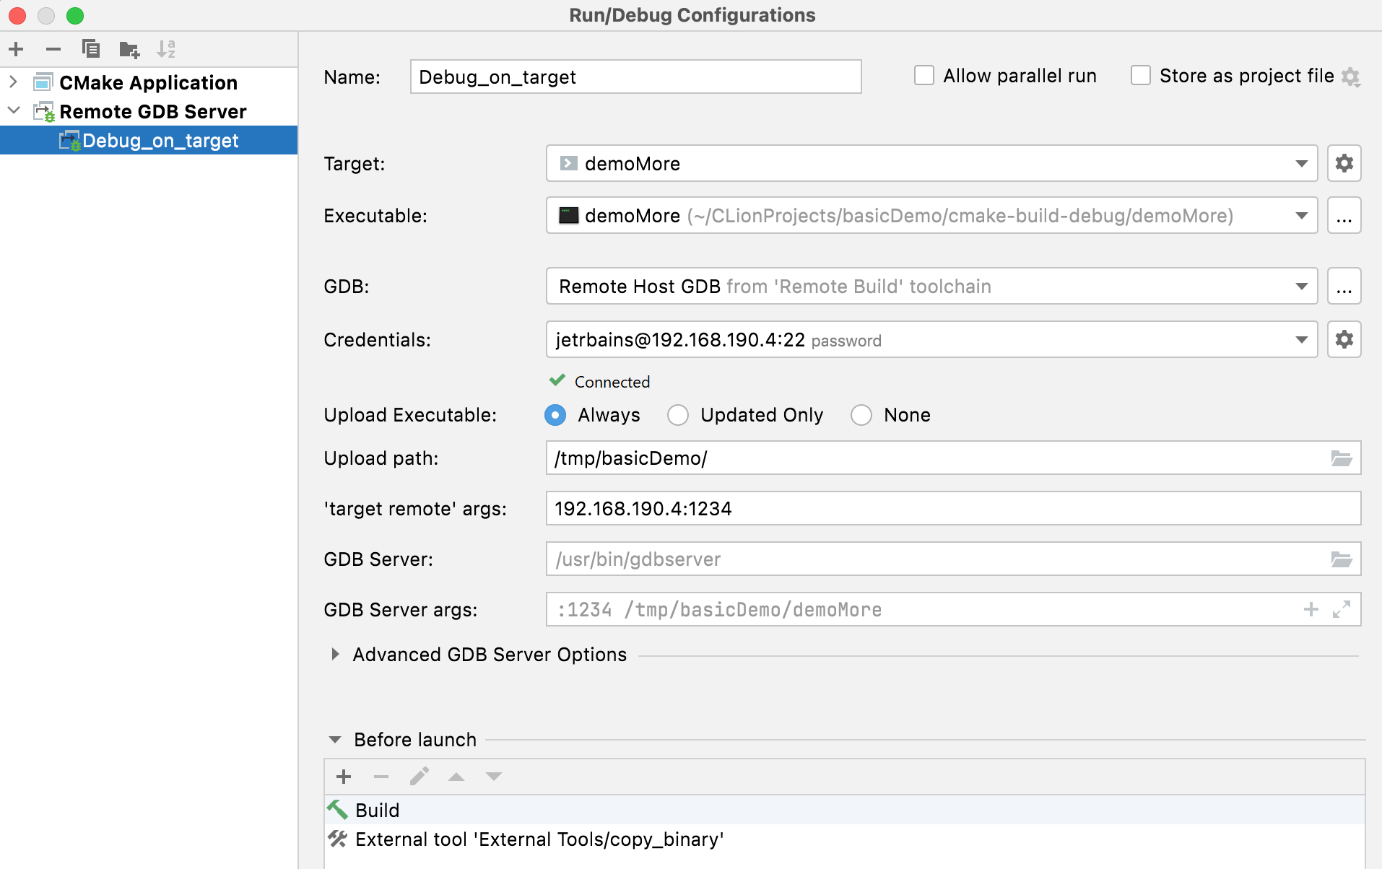Enable Allow parallel run

tap(924, 75)
